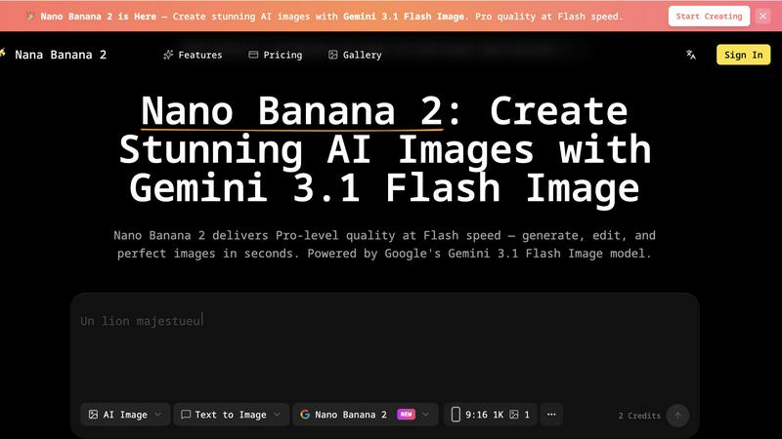Image resolution: width=782 pixels, height=439 pixels.
Task: Click the Google logo in model selector
Action: click(x=305, y=415)
